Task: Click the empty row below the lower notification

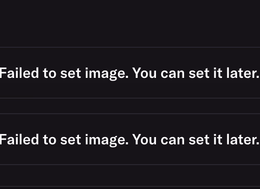Action: coord(130,176)
